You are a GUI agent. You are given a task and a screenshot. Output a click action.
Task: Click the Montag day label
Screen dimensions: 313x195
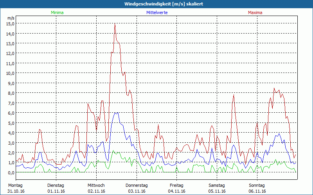(x=15, y=186)
